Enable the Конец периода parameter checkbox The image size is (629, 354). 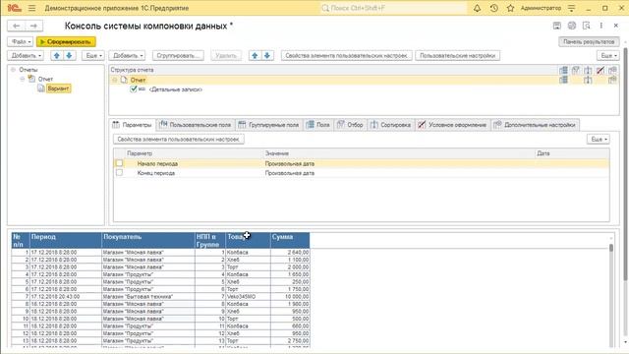[119, 173]
